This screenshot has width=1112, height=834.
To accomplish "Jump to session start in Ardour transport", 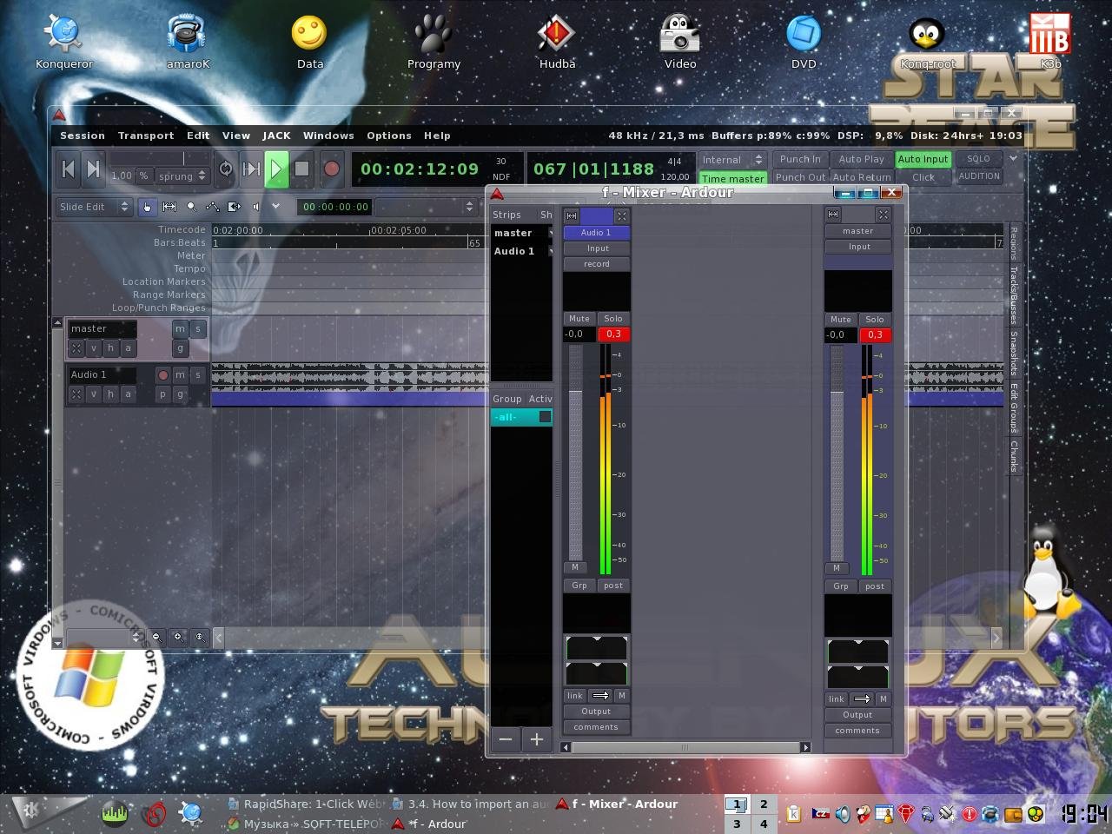I will (69, 169).
